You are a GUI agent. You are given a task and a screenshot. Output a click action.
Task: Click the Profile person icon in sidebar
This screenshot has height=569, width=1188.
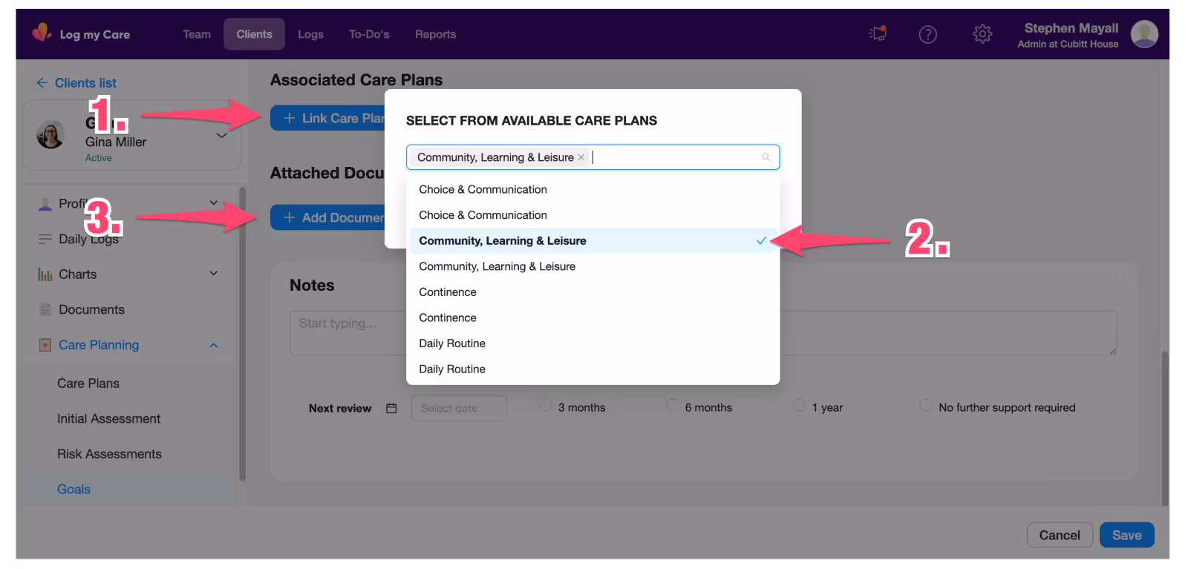pos(45,204)
